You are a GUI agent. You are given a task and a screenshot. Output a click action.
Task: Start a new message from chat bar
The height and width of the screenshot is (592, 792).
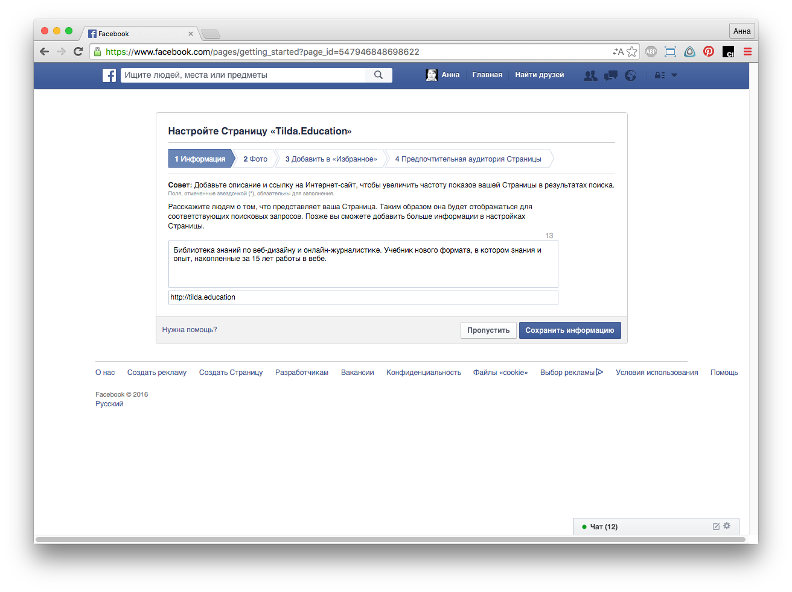(716, 526)
